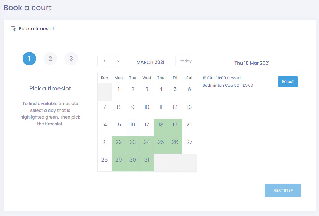319x216 pixels.
Task: Go to previous month with left chevron
Action: (x=104, y=61)
